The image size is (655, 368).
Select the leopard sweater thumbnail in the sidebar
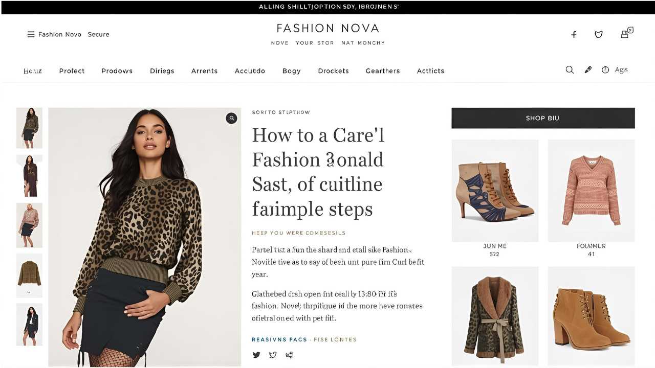click(x=29, y=128)
